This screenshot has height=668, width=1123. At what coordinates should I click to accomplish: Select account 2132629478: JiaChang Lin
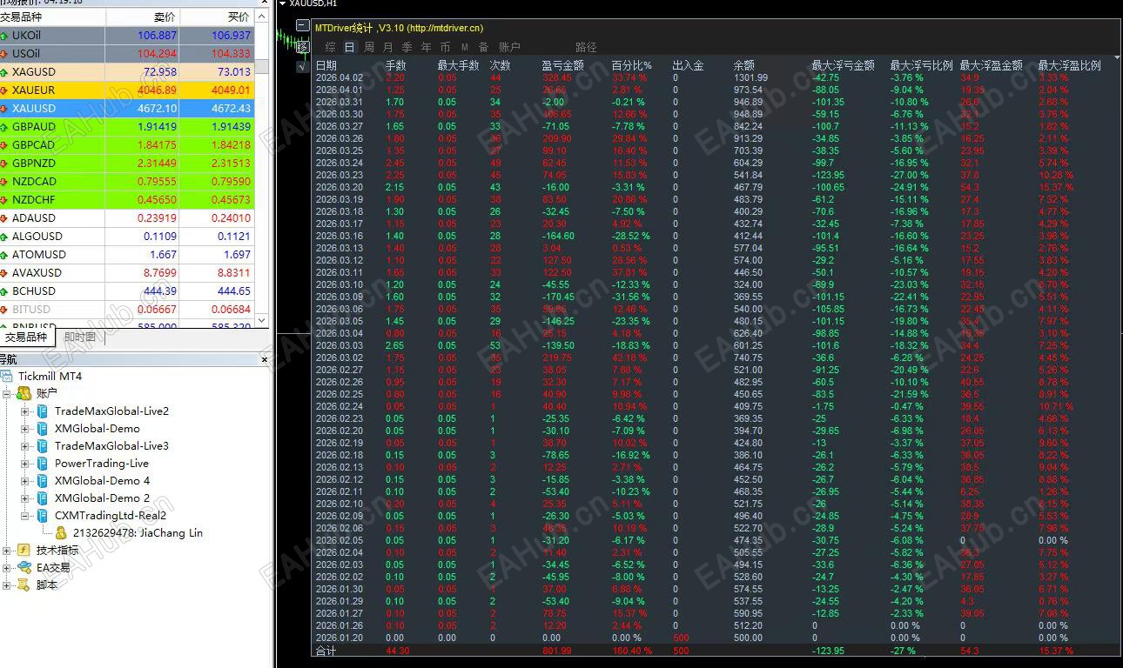[138, 532]
